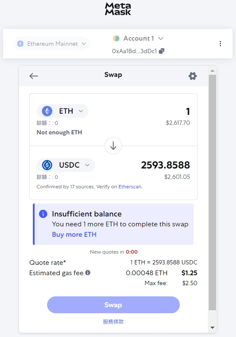The image size is (236, 337).
Task: Click the USDC amount 2593.8588
Action: 166,165
